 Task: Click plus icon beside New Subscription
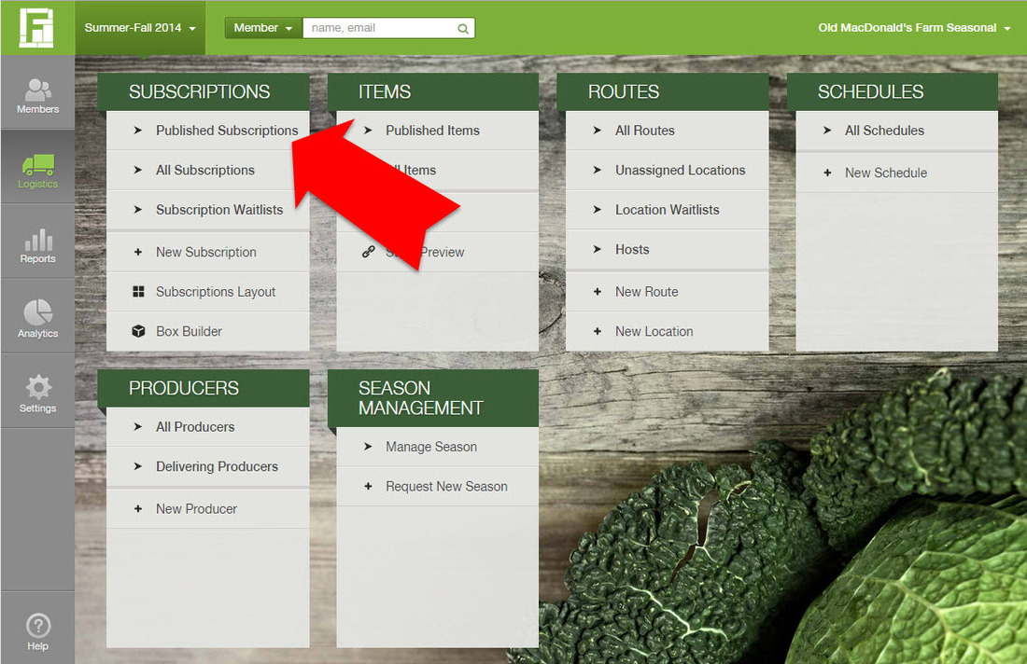pos(137,252)
